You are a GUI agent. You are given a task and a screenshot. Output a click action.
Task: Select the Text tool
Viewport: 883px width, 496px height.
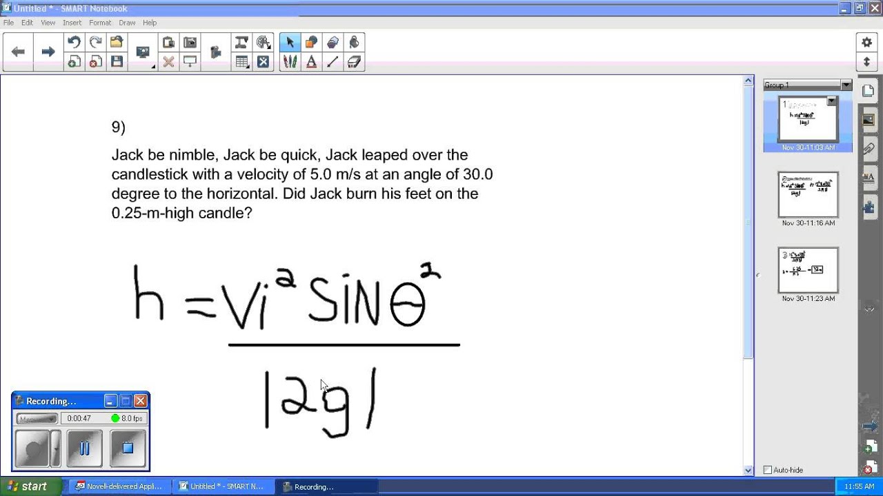[x=311, y=62]
